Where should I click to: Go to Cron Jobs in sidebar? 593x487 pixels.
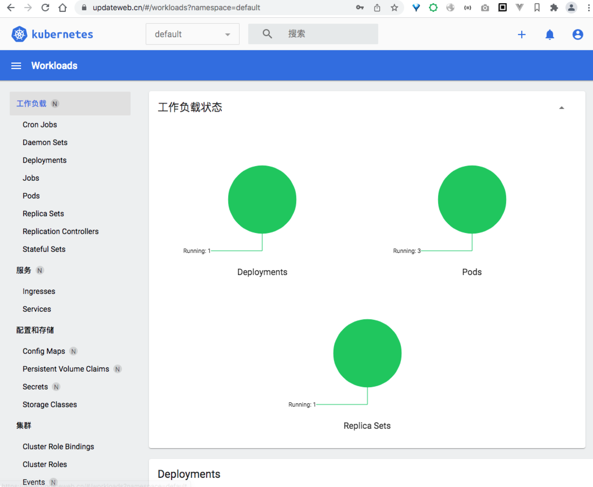[x=40, y=125]
